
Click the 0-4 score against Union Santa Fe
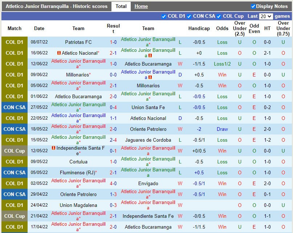[x=113, y=108]
